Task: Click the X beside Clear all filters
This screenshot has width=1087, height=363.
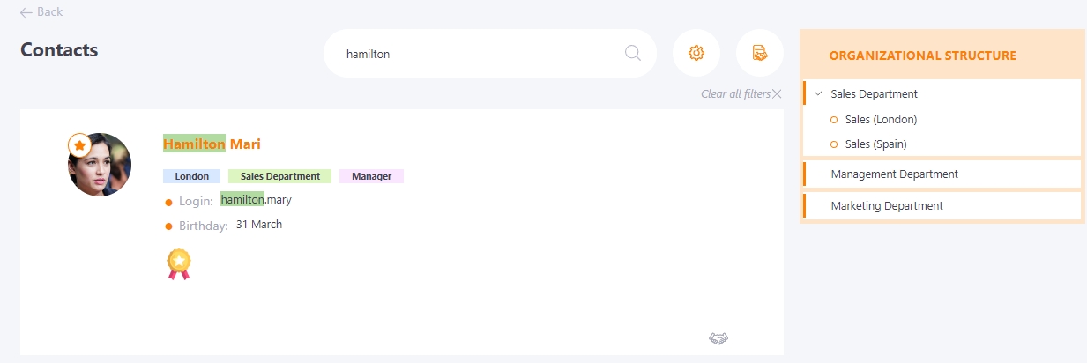Action: [x=777, y=93]
